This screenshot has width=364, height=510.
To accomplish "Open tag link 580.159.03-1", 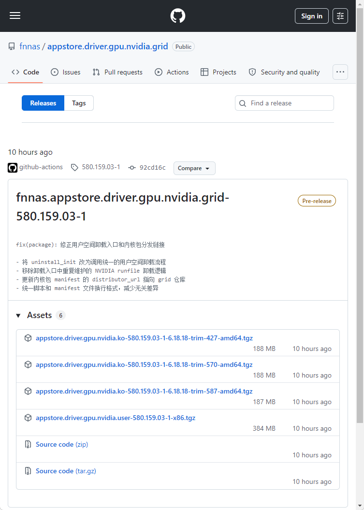I will [101, 167].
